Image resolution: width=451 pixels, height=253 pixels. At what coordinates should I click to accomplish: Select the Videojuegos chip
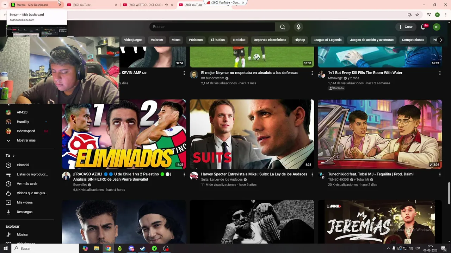point(133,40)
